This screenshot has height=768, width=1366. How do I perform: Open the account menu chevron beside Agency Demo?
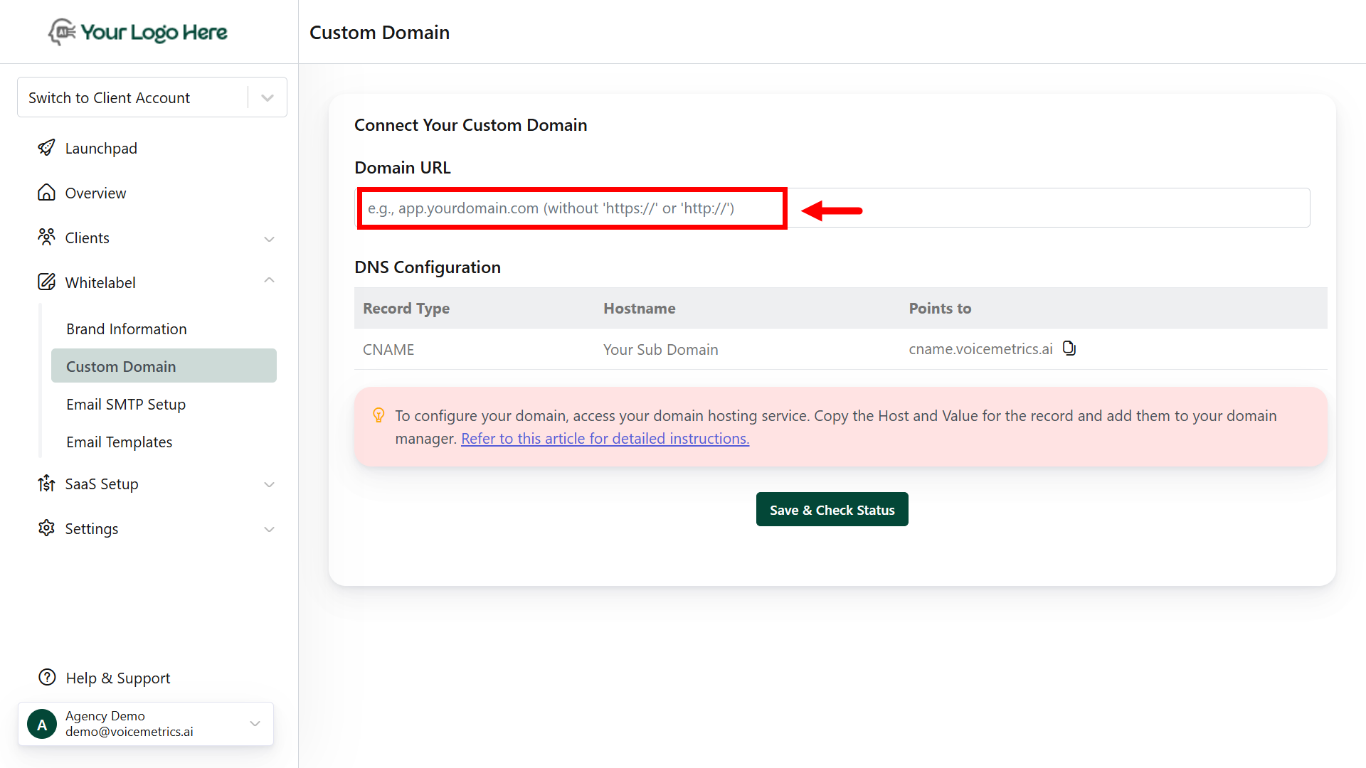(x=255, y=723)
